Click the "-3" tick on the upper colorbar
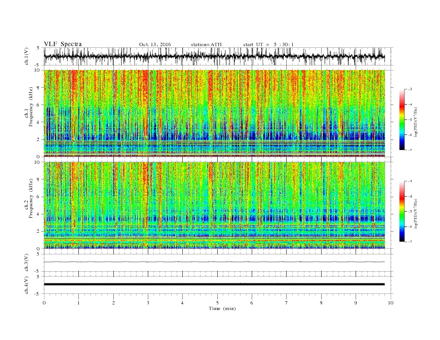 click(x=409, y=89)
